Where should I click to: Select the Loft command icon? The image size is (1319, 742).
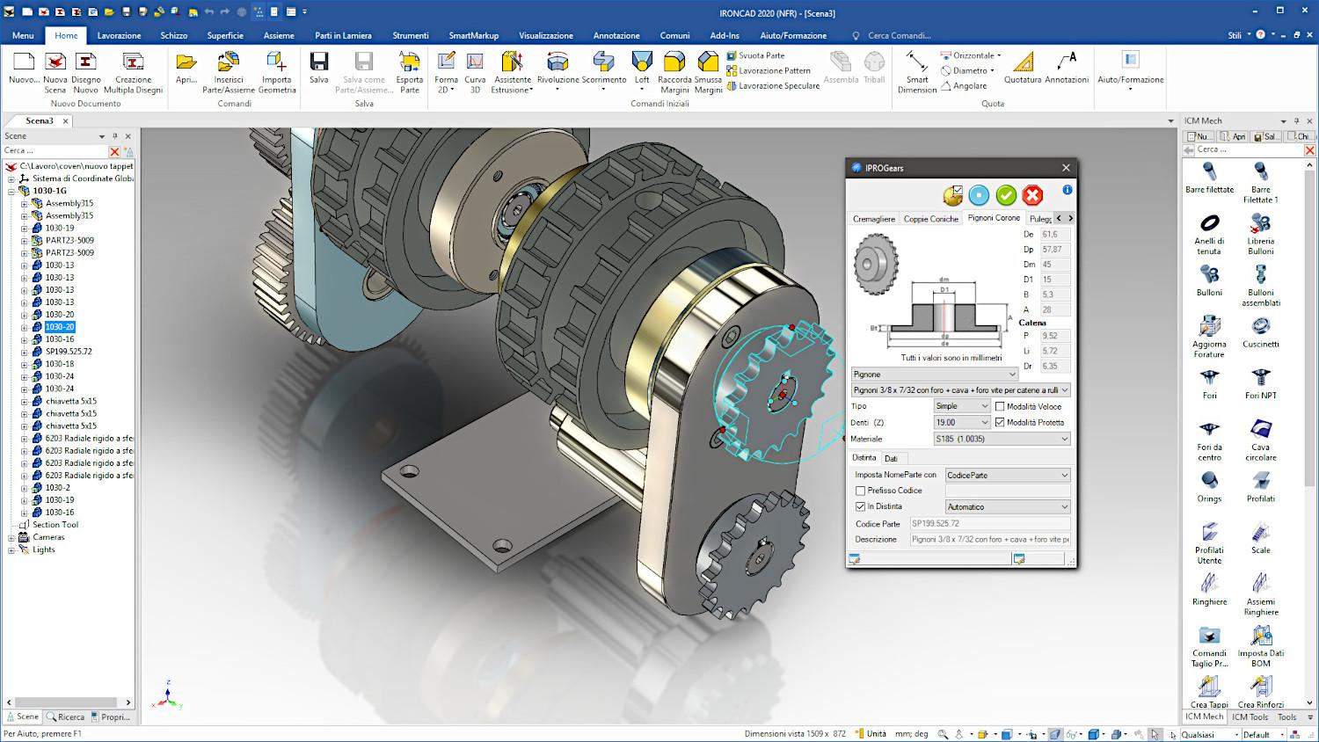point(642,62)
